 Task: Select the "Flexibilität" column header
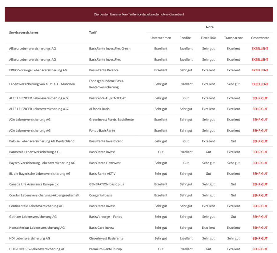[208, 38]
